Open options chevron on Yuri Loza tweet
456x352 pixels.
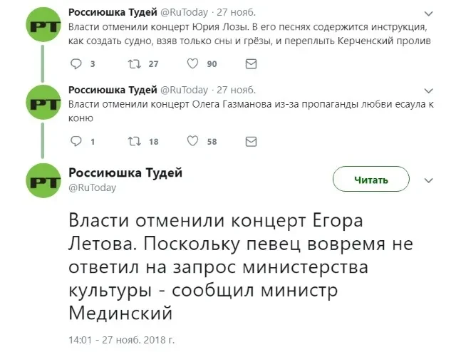(x=427, y=14)
